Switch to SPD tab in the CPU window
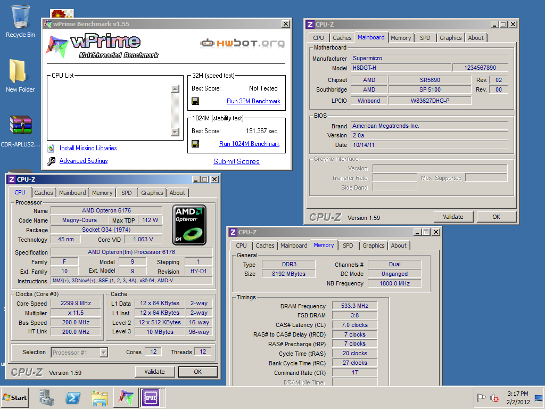Viewport: 545px width, 409px height. pos(127,193)
